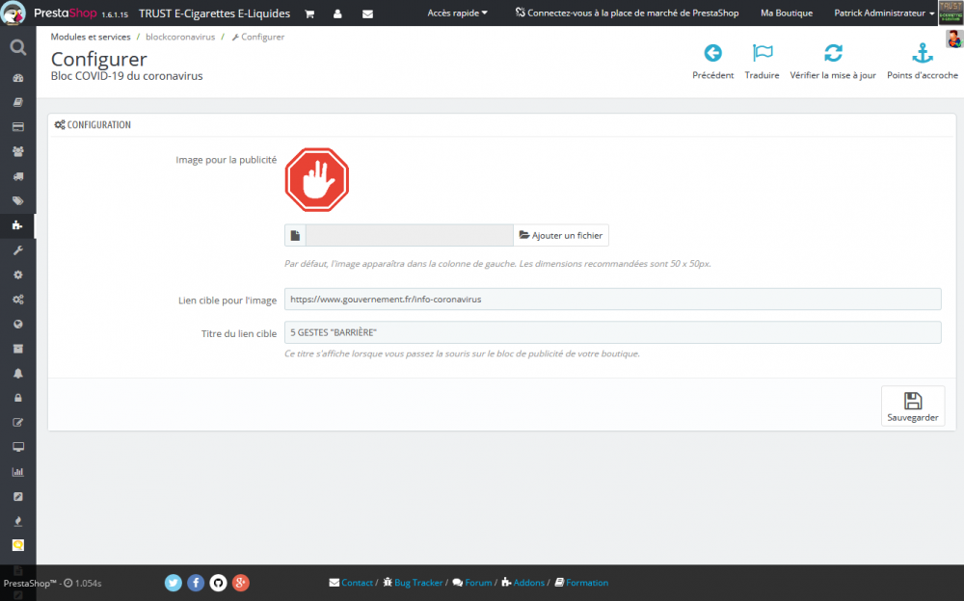Click the PrestaShop logo
The image size is (964, 601).
[x=65, y=13]
